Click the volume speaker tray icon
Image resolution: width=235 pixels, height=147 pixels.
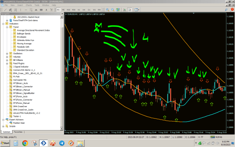point(217,143)
